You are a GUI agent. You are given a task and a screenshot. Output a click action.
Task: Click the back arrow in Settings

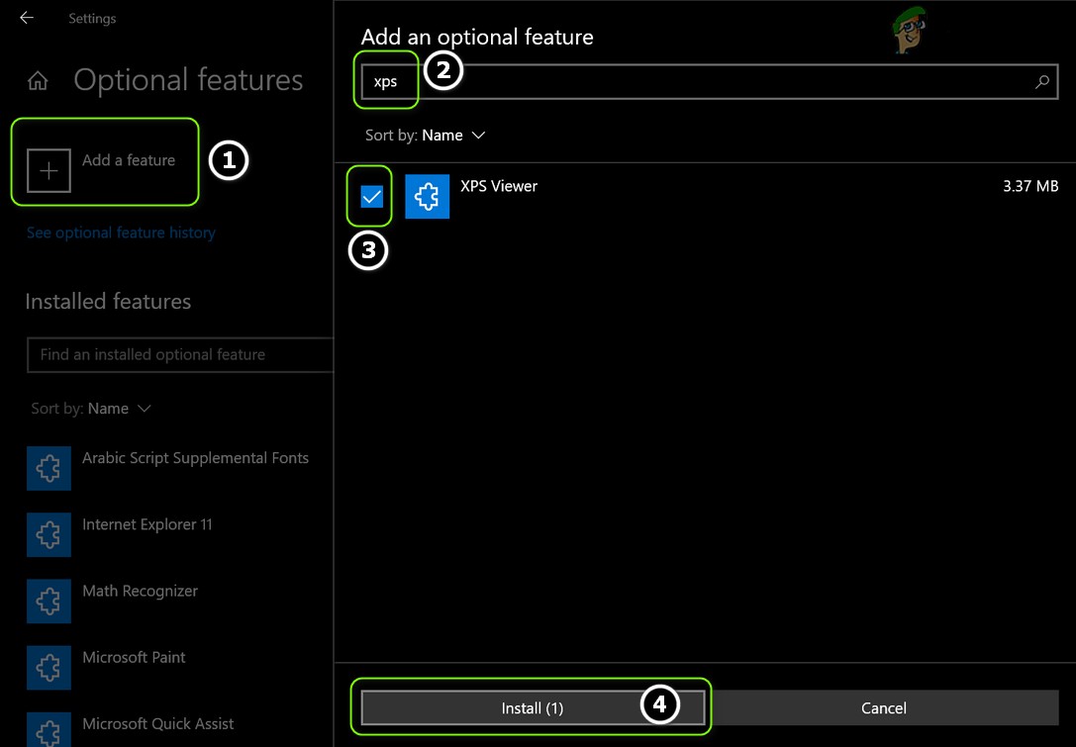26,17
